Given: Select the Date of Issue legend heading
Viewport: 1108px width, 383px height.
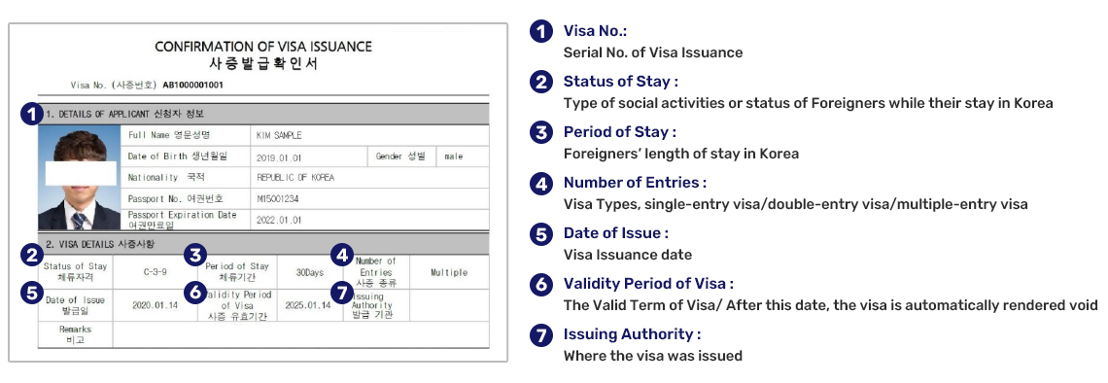Looking at the screenshot, I should [x=615, y=233].
